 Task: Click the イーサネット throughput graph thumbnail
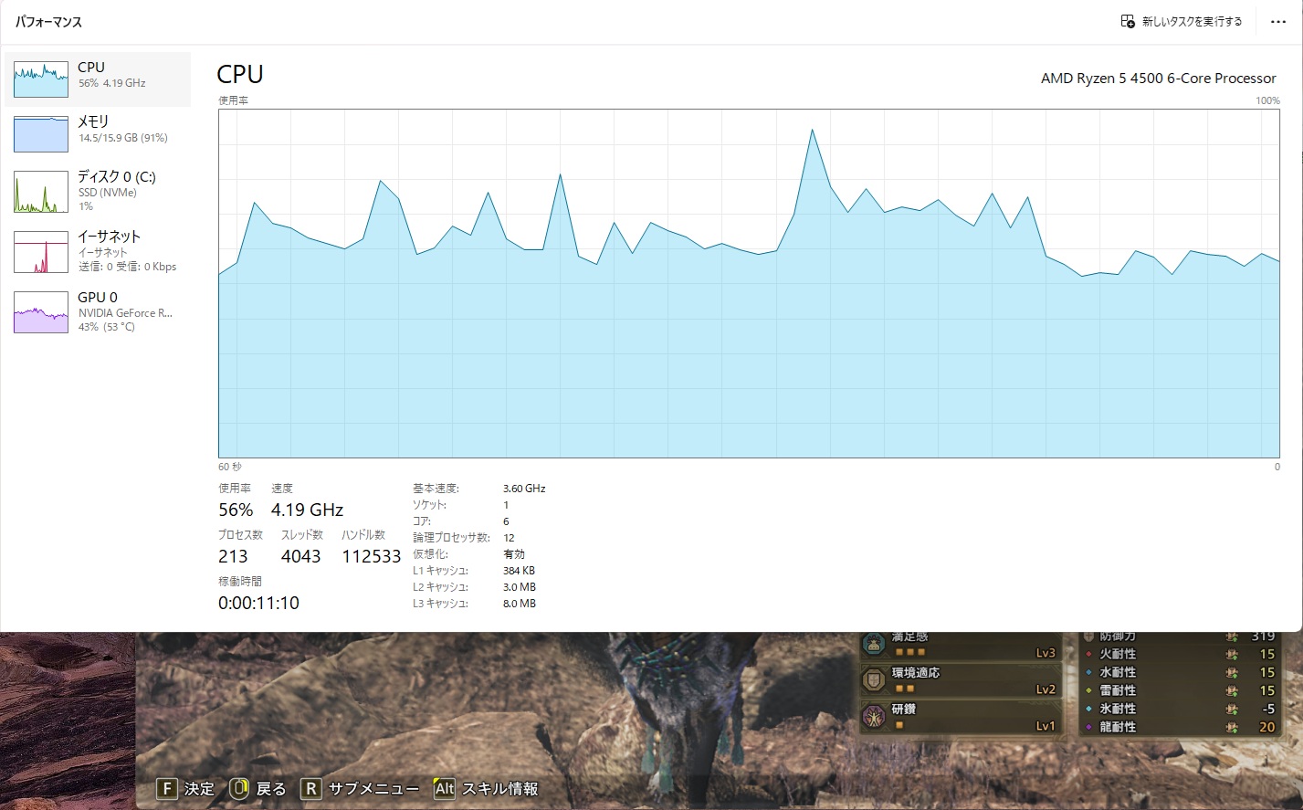[x=41, y=252]
